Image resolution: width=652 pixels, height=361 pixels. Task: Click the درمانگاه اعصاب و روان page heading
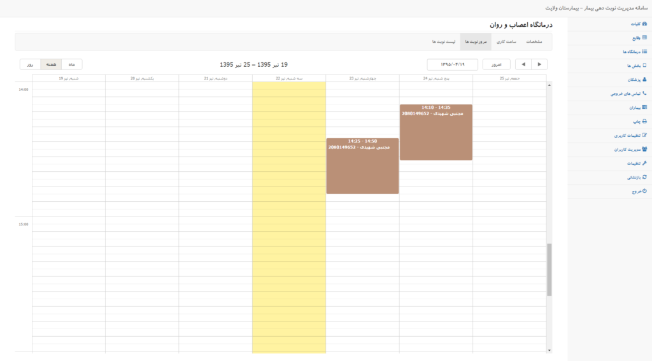pyautogui.click(x=521, y=25)
